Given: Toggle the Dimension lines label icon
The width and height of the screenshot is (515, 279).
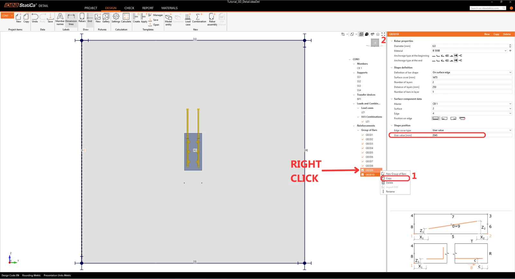Looking at the screenshot, I should point(71,19).
